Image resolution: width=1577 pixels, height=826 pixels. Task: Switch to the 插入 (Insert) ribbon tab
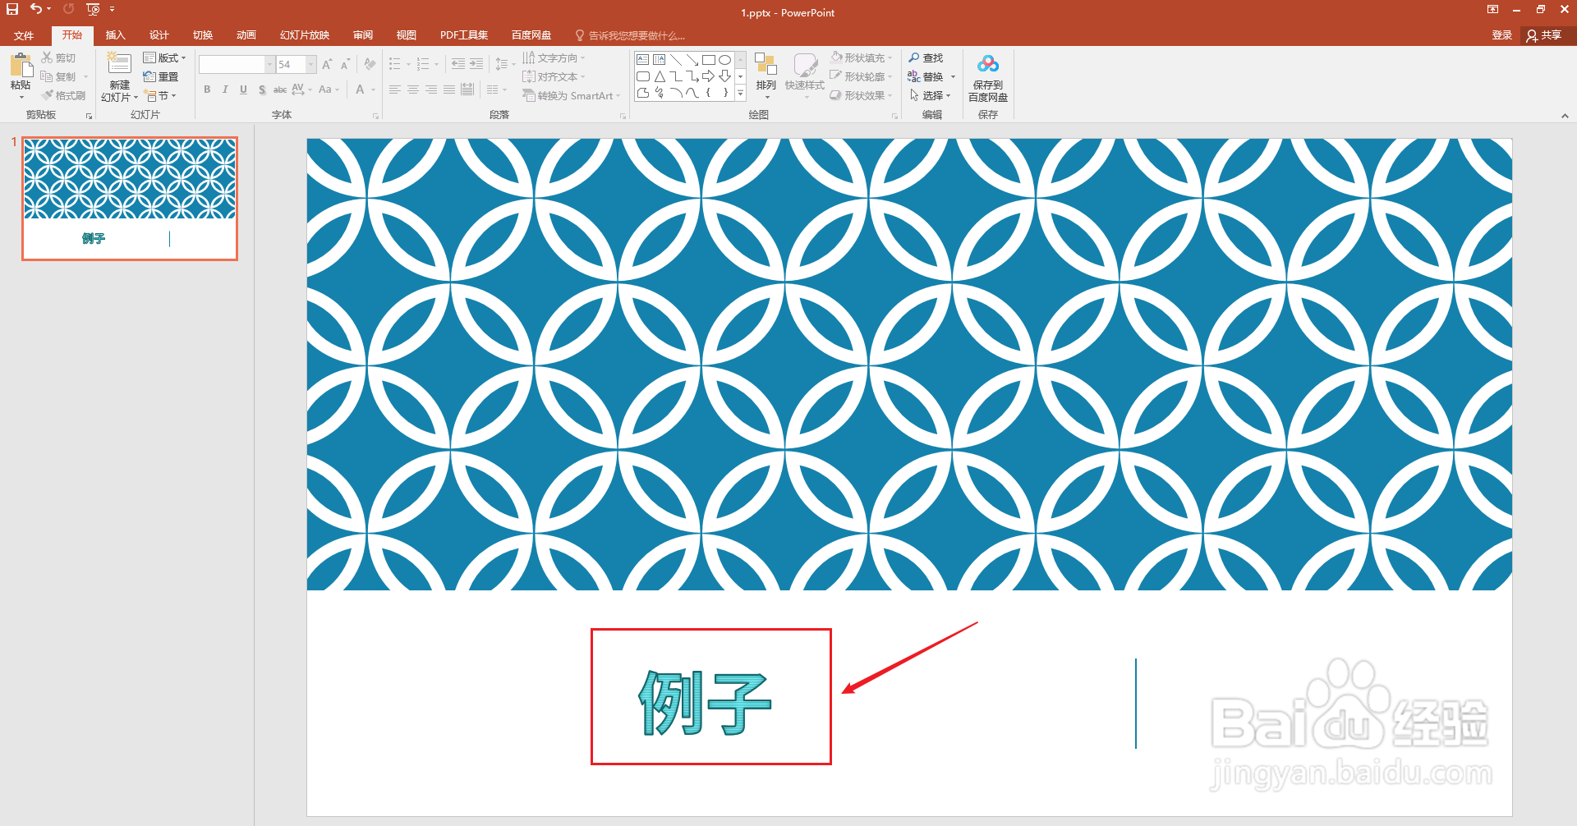click(x=115, y=34)
